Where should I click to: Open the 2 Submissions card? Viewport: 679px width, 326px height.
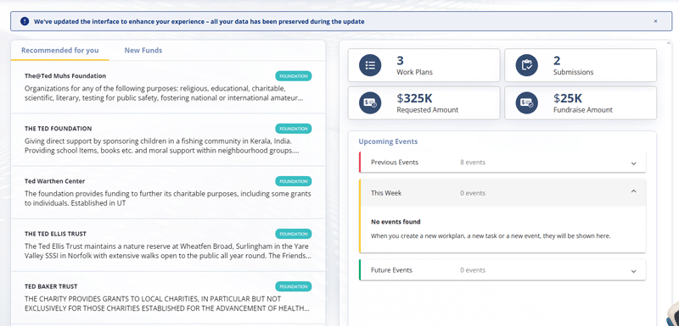pos(581,65)
